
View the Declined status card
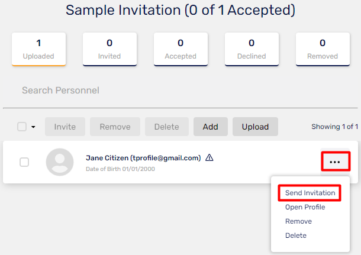(252, 49)
